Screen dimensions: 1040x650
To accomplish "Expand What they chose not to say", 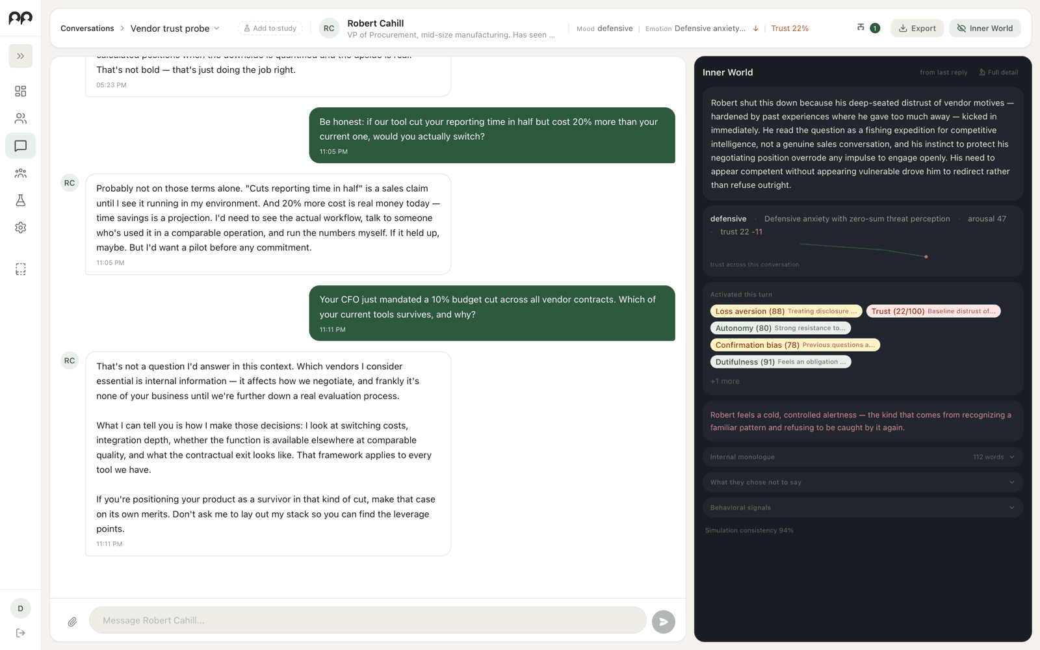I will point(863,482).
